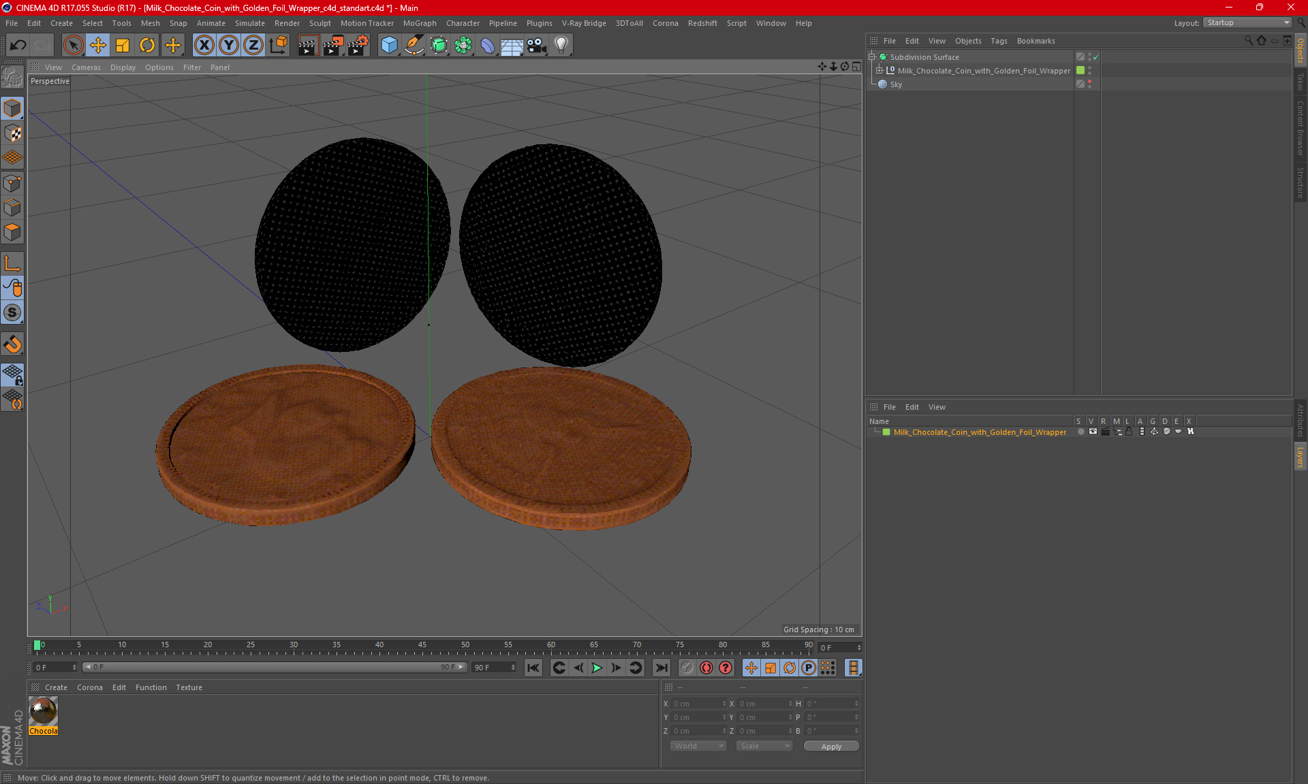Viewport: 1308px width, 784px height.
Task: Enable the Axis mode icon
Action: click(x=12, y=263)
